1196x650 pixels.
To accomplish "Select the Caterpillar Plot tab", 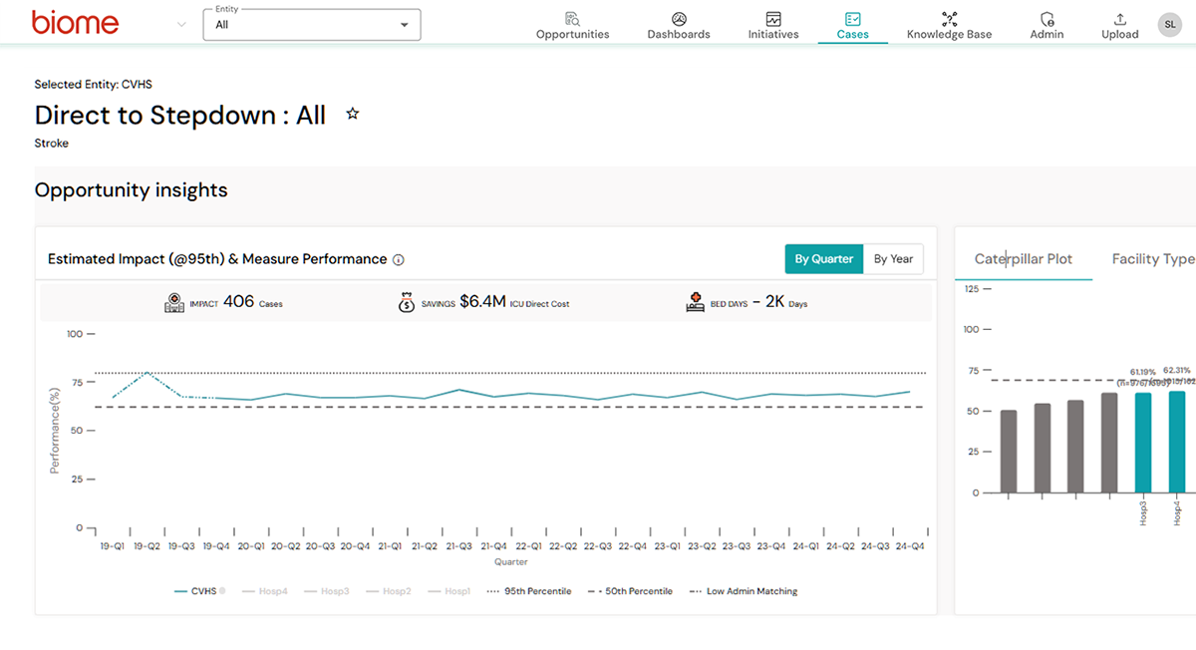I will point(1023,259).
